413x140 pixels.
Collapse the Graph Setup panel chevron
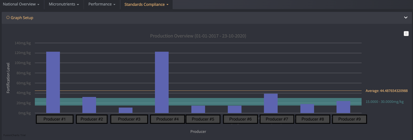(406, 18)
